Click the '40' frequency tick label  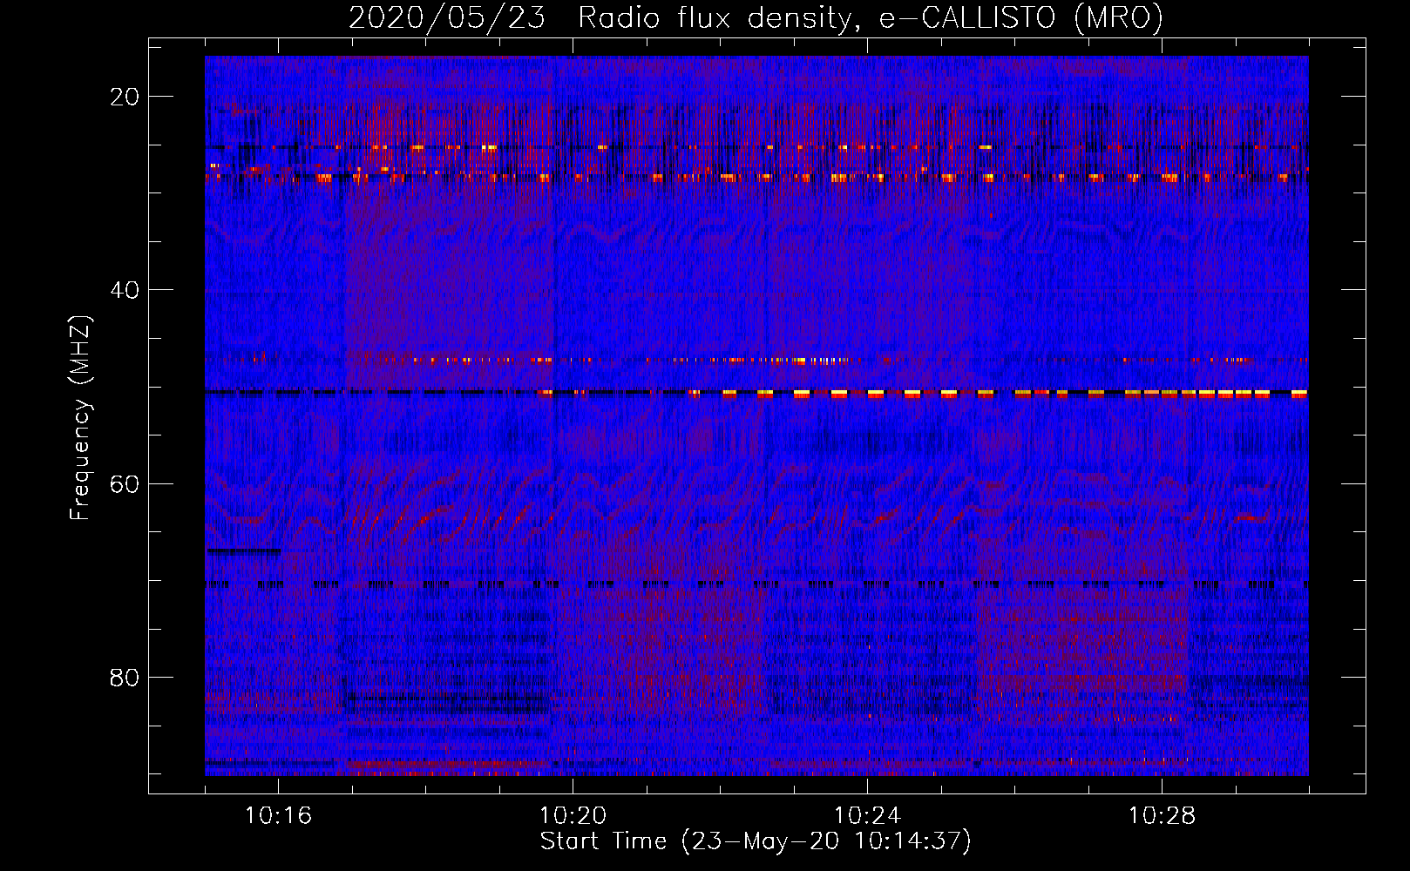tap(125, 290)
